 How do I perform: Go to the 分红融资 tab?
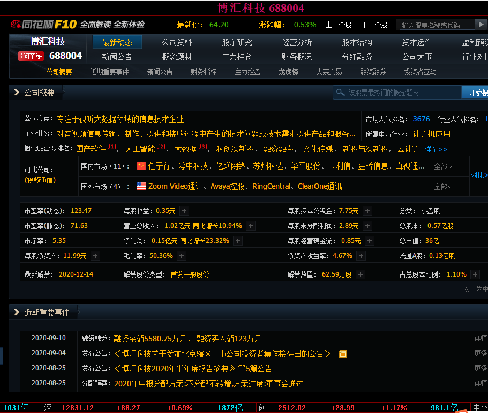coord(357,57)
